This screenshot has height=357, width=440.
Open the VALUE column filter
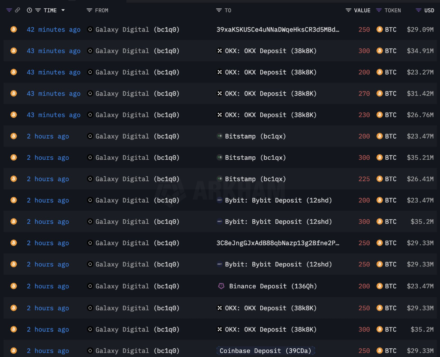[348, 10]
